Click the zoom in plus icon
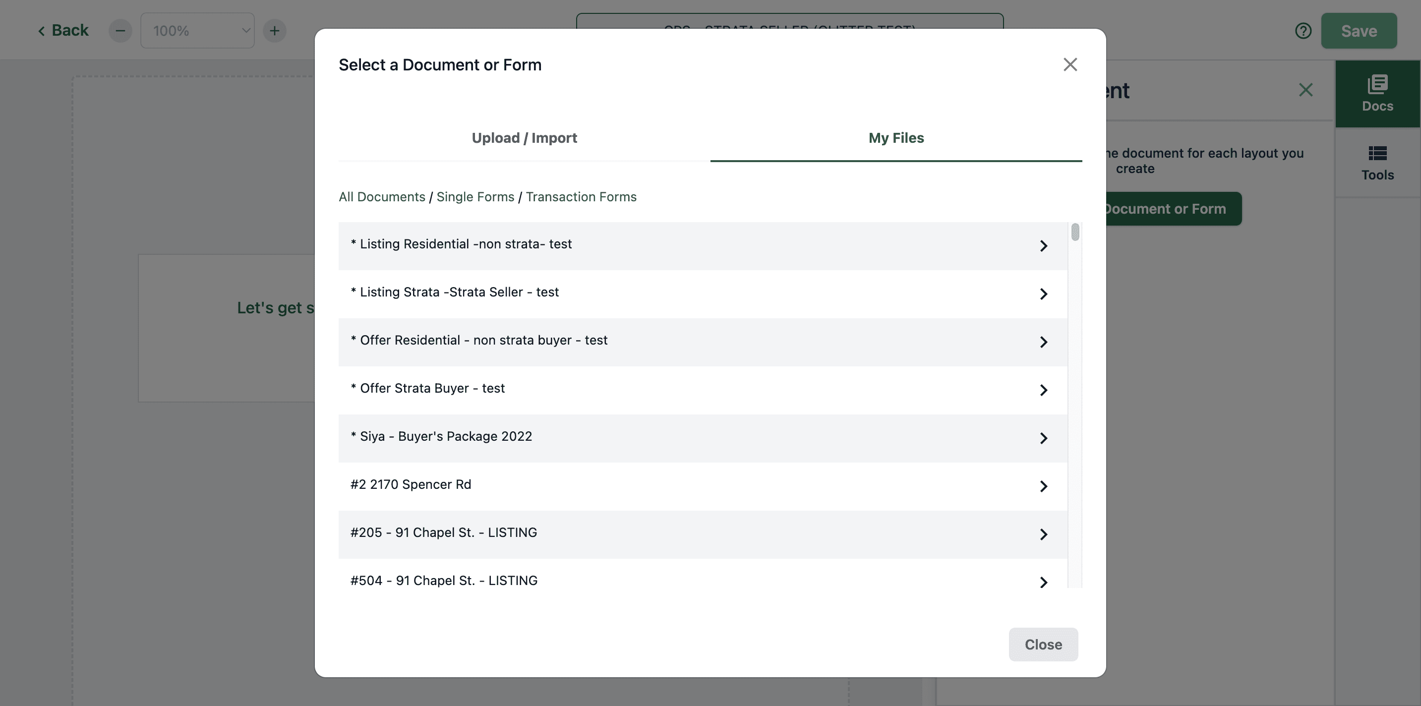 (x=274, y=31)
